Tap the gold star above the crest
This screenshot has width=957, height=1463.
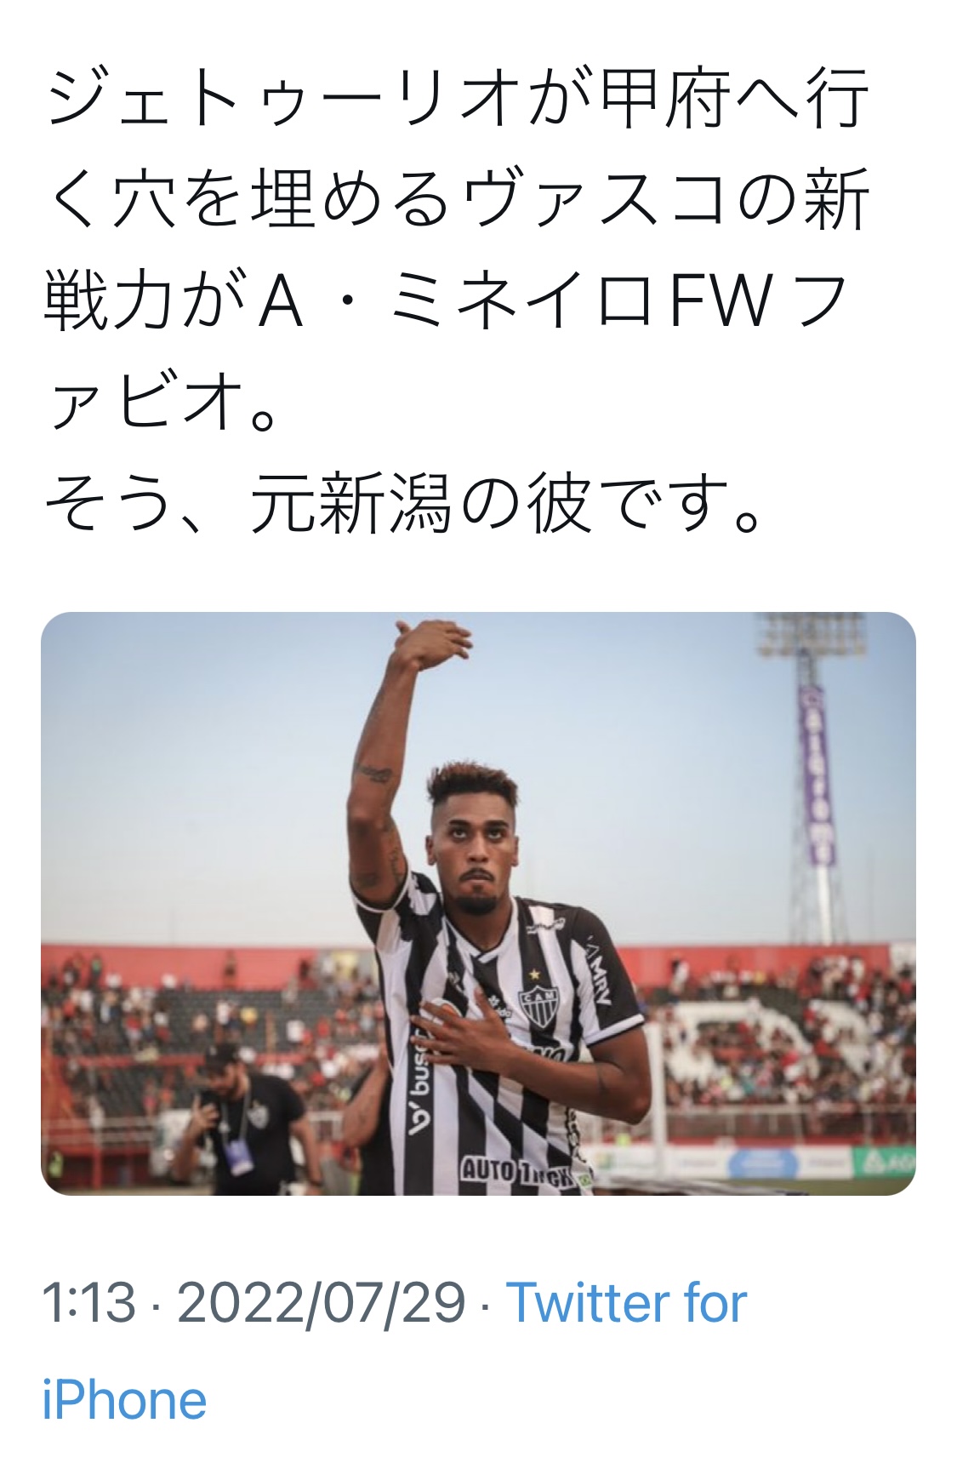pos(534,975)
